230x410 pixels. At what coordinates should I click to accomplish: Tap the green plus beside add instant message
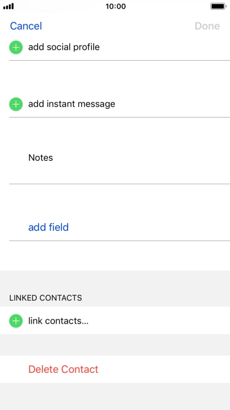click(x=16, y=104)
